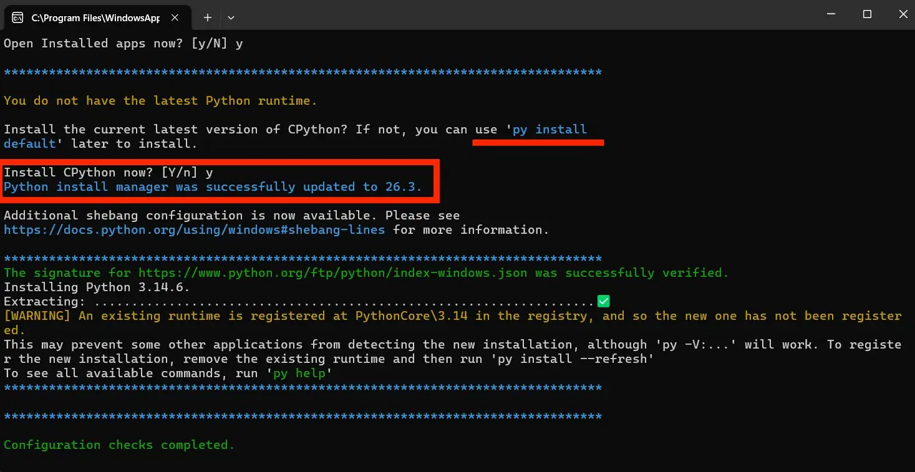Click the terminal icon in the tab
The image size is (915, 472).
pyautogui.click(x=18, y=17)
